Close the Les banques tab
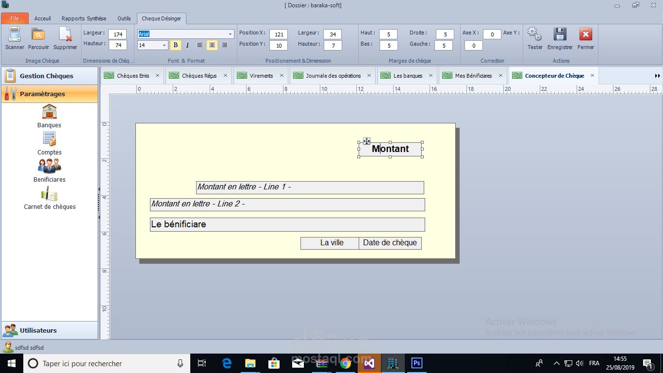 point(431,76)
